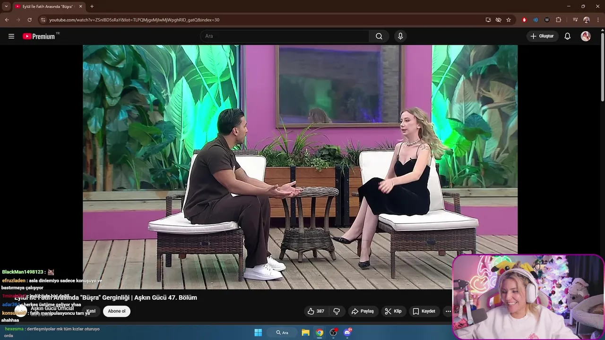The image size is (605, 340).
Task: Install app icon in address bar
Action: (488, 20)
